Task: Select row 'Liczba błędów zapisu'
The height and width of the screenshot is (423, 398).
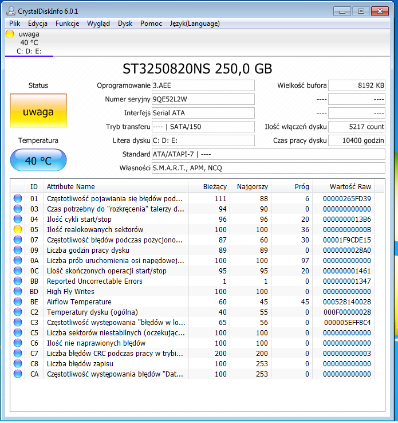Action: 192,363
